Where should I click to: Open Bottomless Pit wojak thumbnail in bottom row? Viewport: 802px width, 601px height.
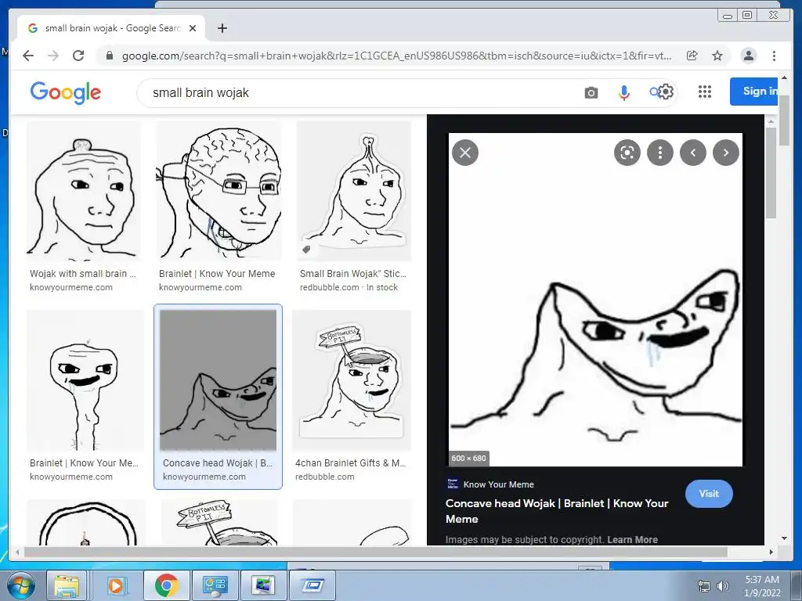(x=219, y=522)
